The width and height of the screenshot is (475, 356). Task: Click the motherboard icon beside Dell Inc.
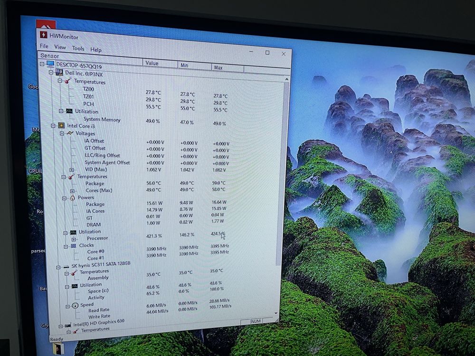(59, 72)
